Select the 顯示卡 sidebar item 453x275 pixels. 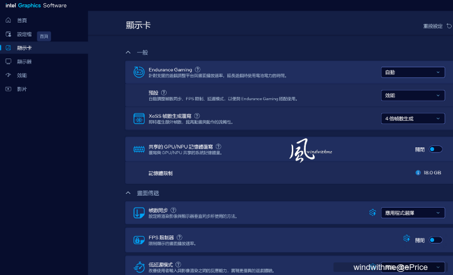click(44, 48)
